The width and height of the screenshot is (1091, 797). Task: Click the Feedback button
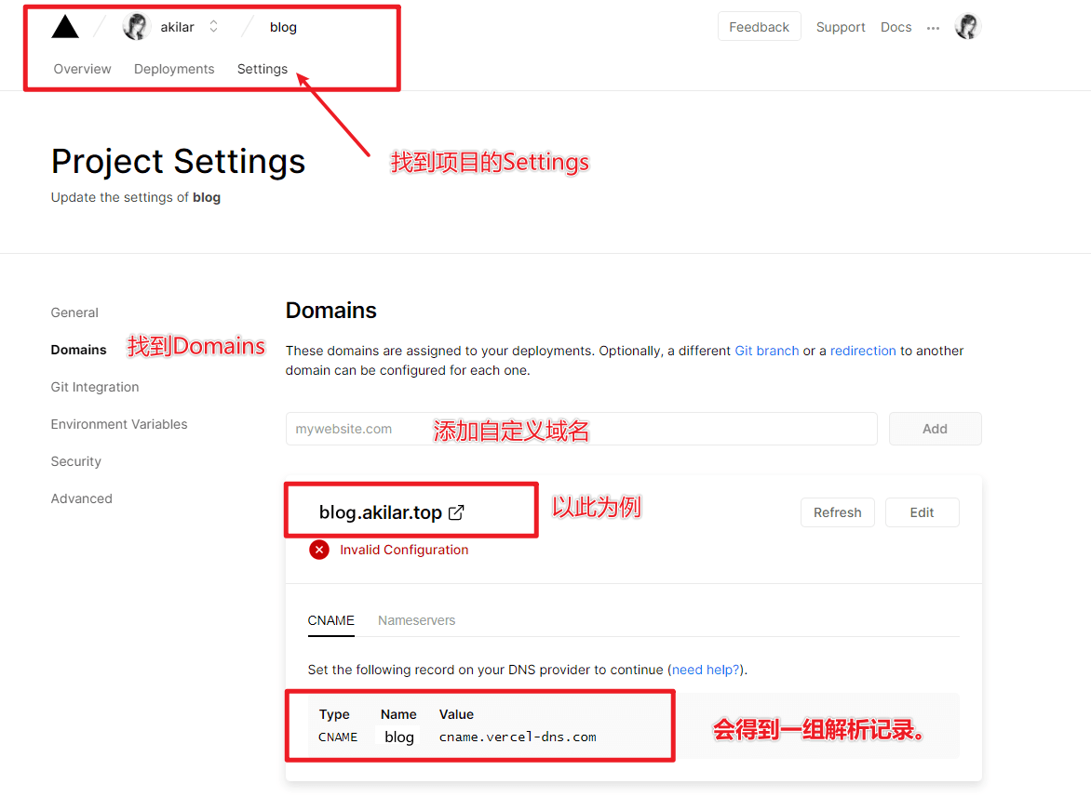point(759,26)
